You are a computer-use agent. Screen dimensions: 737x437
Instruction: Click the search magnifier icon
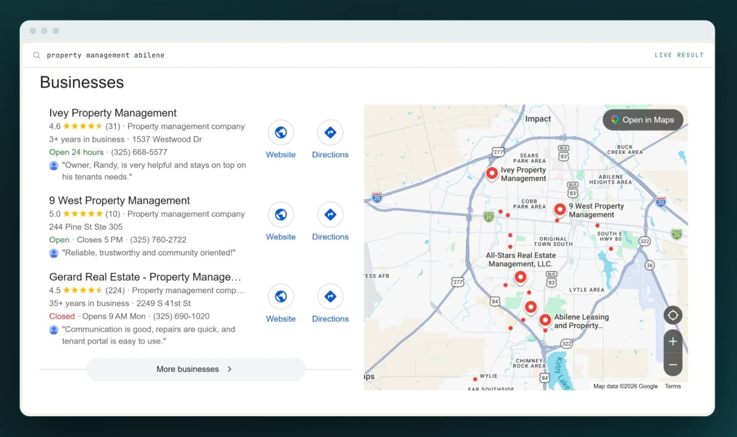coord(36,55)
